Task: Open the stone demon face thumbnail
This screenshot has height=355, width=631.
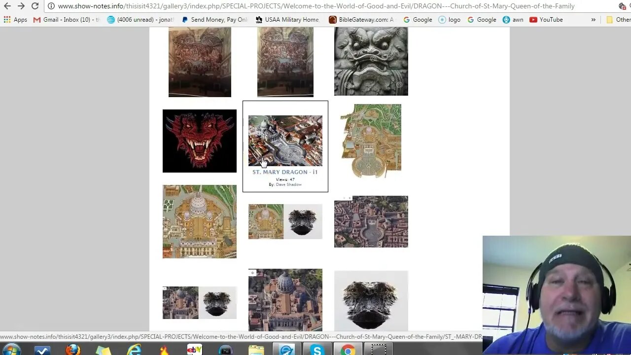Action: pyautogui.click(x=371, y=61)
